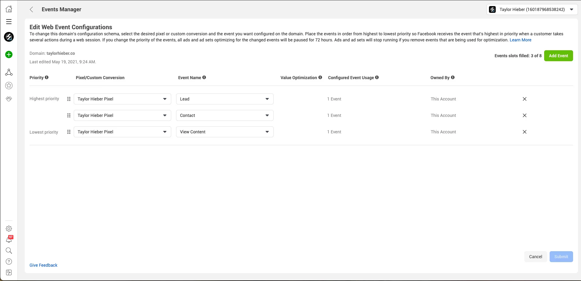The width and height of the screenshot is (581, 281).
Task: Open the notifications bell with 97 badge
Action: pos(9,240)
